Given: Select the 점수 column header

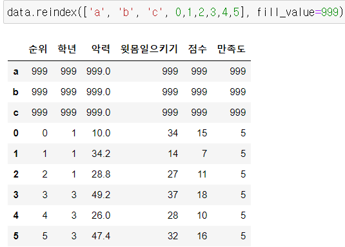Looking at the screenshot, I should 197,49.
